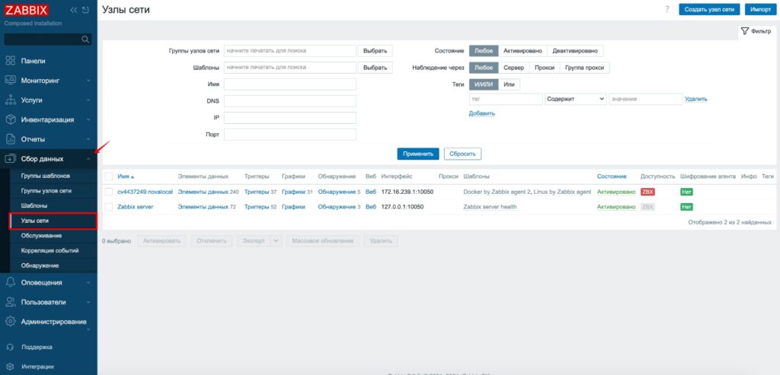Expand the Мониторинг menu section
Image resolution: width=780 pixels, height=375 pixels.
point(49,80)
